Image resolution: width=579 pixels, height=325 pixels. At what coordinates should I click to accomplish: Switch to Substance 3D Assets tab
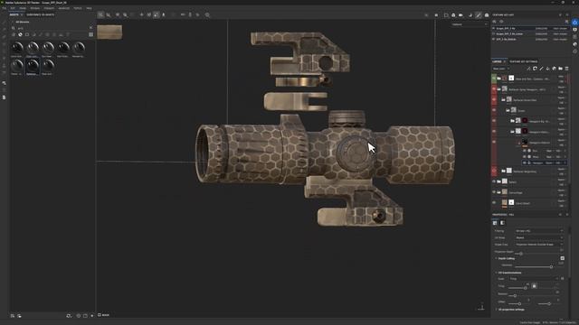click(x=40, y=14)
